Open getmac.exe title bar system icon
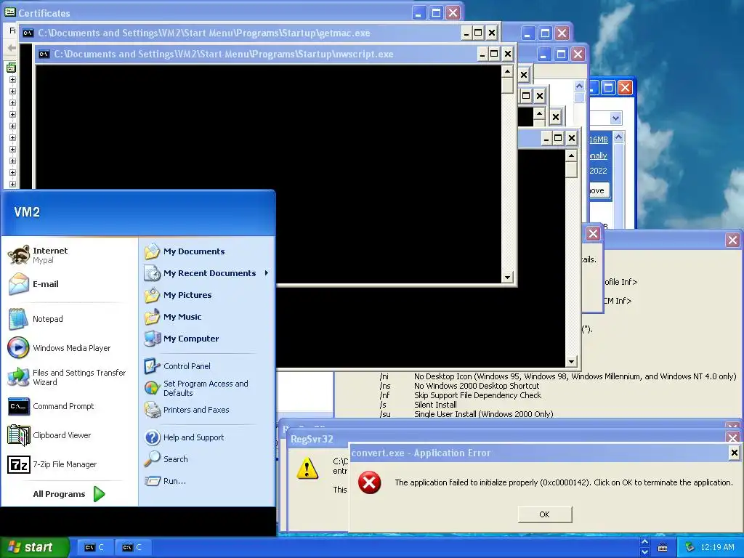744x558 pixels. tap(28, 33)
